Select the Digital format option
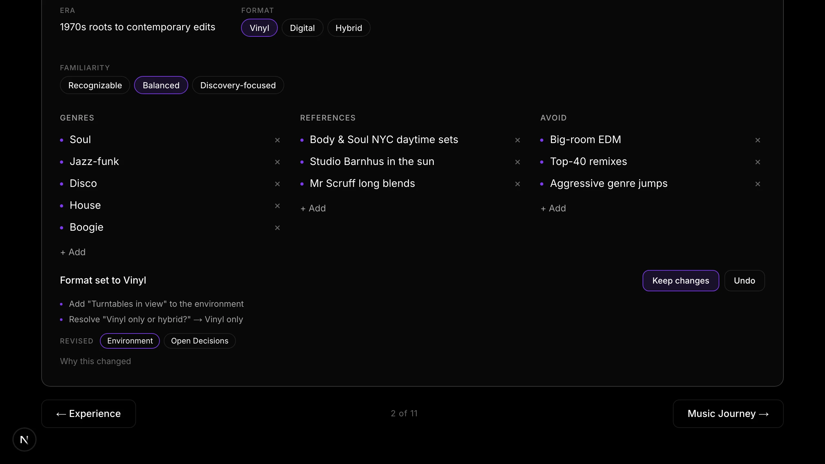This screenshot has height=464, width=825. pyautogui.click(x=302, y=28)
